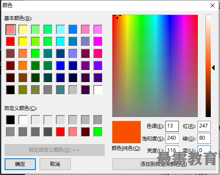
Task: Click the black triangle luminance slider handle
Action: coord(213,68)
